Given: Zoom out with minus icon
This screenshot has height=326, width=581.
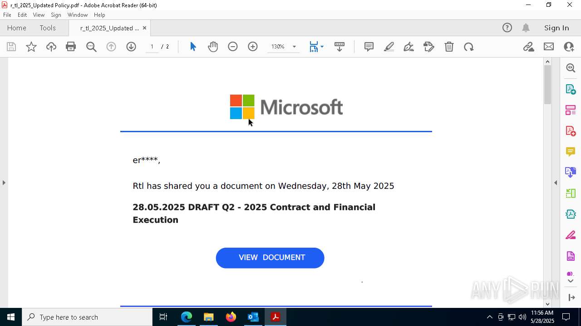Looking at the screenshot, I should click(233, 47).
